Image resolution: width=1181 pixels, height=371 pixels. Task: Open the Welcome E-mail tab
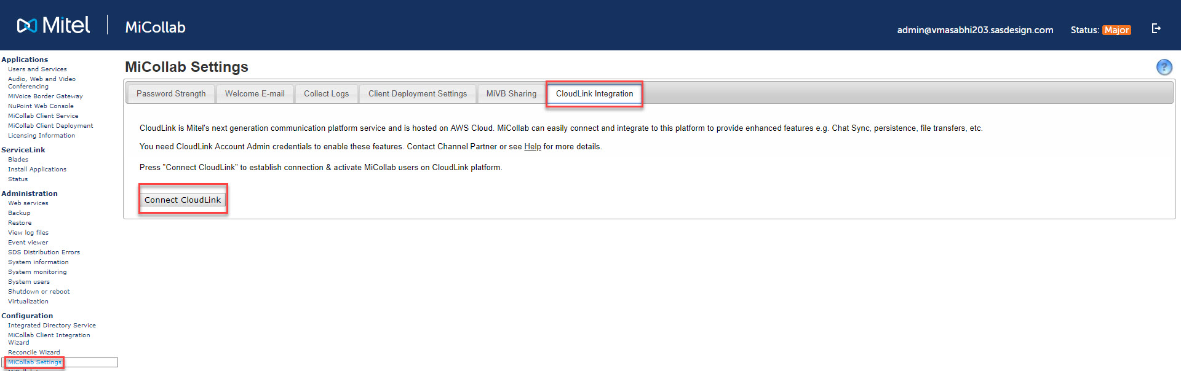point(255,94)
